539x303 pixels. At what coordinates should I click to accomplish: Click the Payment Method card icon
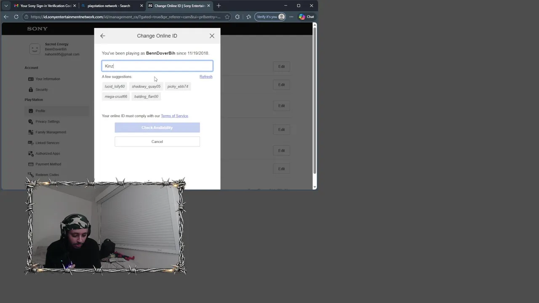point(31,164)
